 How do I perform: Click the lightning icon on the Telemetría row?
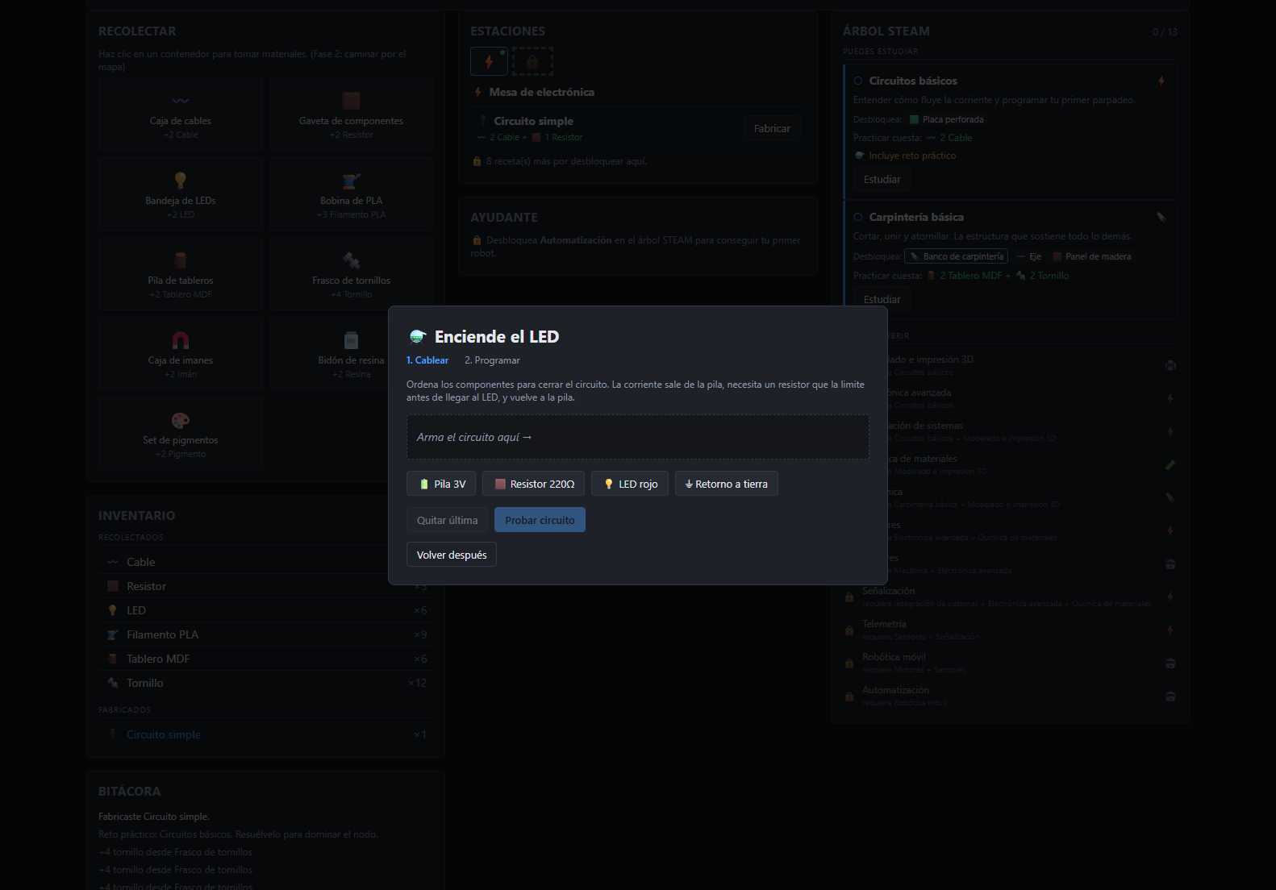pos(1170,630)
